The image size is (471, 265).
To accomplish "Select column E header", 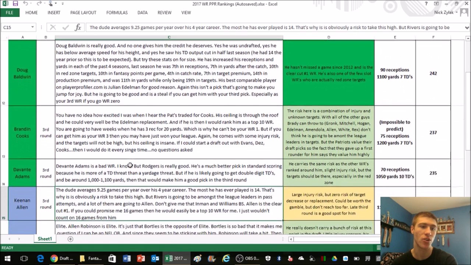I will (395, 37).
